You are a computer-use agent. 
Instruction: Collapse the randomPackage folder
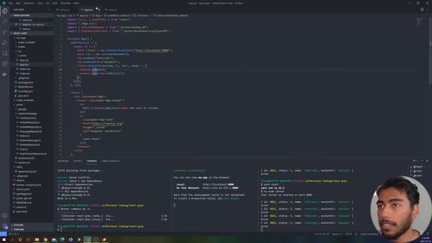tap(27, 113)
